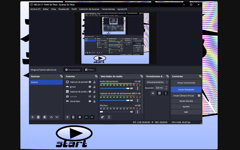Open Paneles (D) menu
The width and height of the screenshot is (240, 150).
click(x=64, y=9)
